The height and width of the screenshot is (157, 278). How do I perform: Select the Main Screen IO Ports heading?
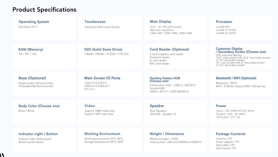[x=102, y=78]
